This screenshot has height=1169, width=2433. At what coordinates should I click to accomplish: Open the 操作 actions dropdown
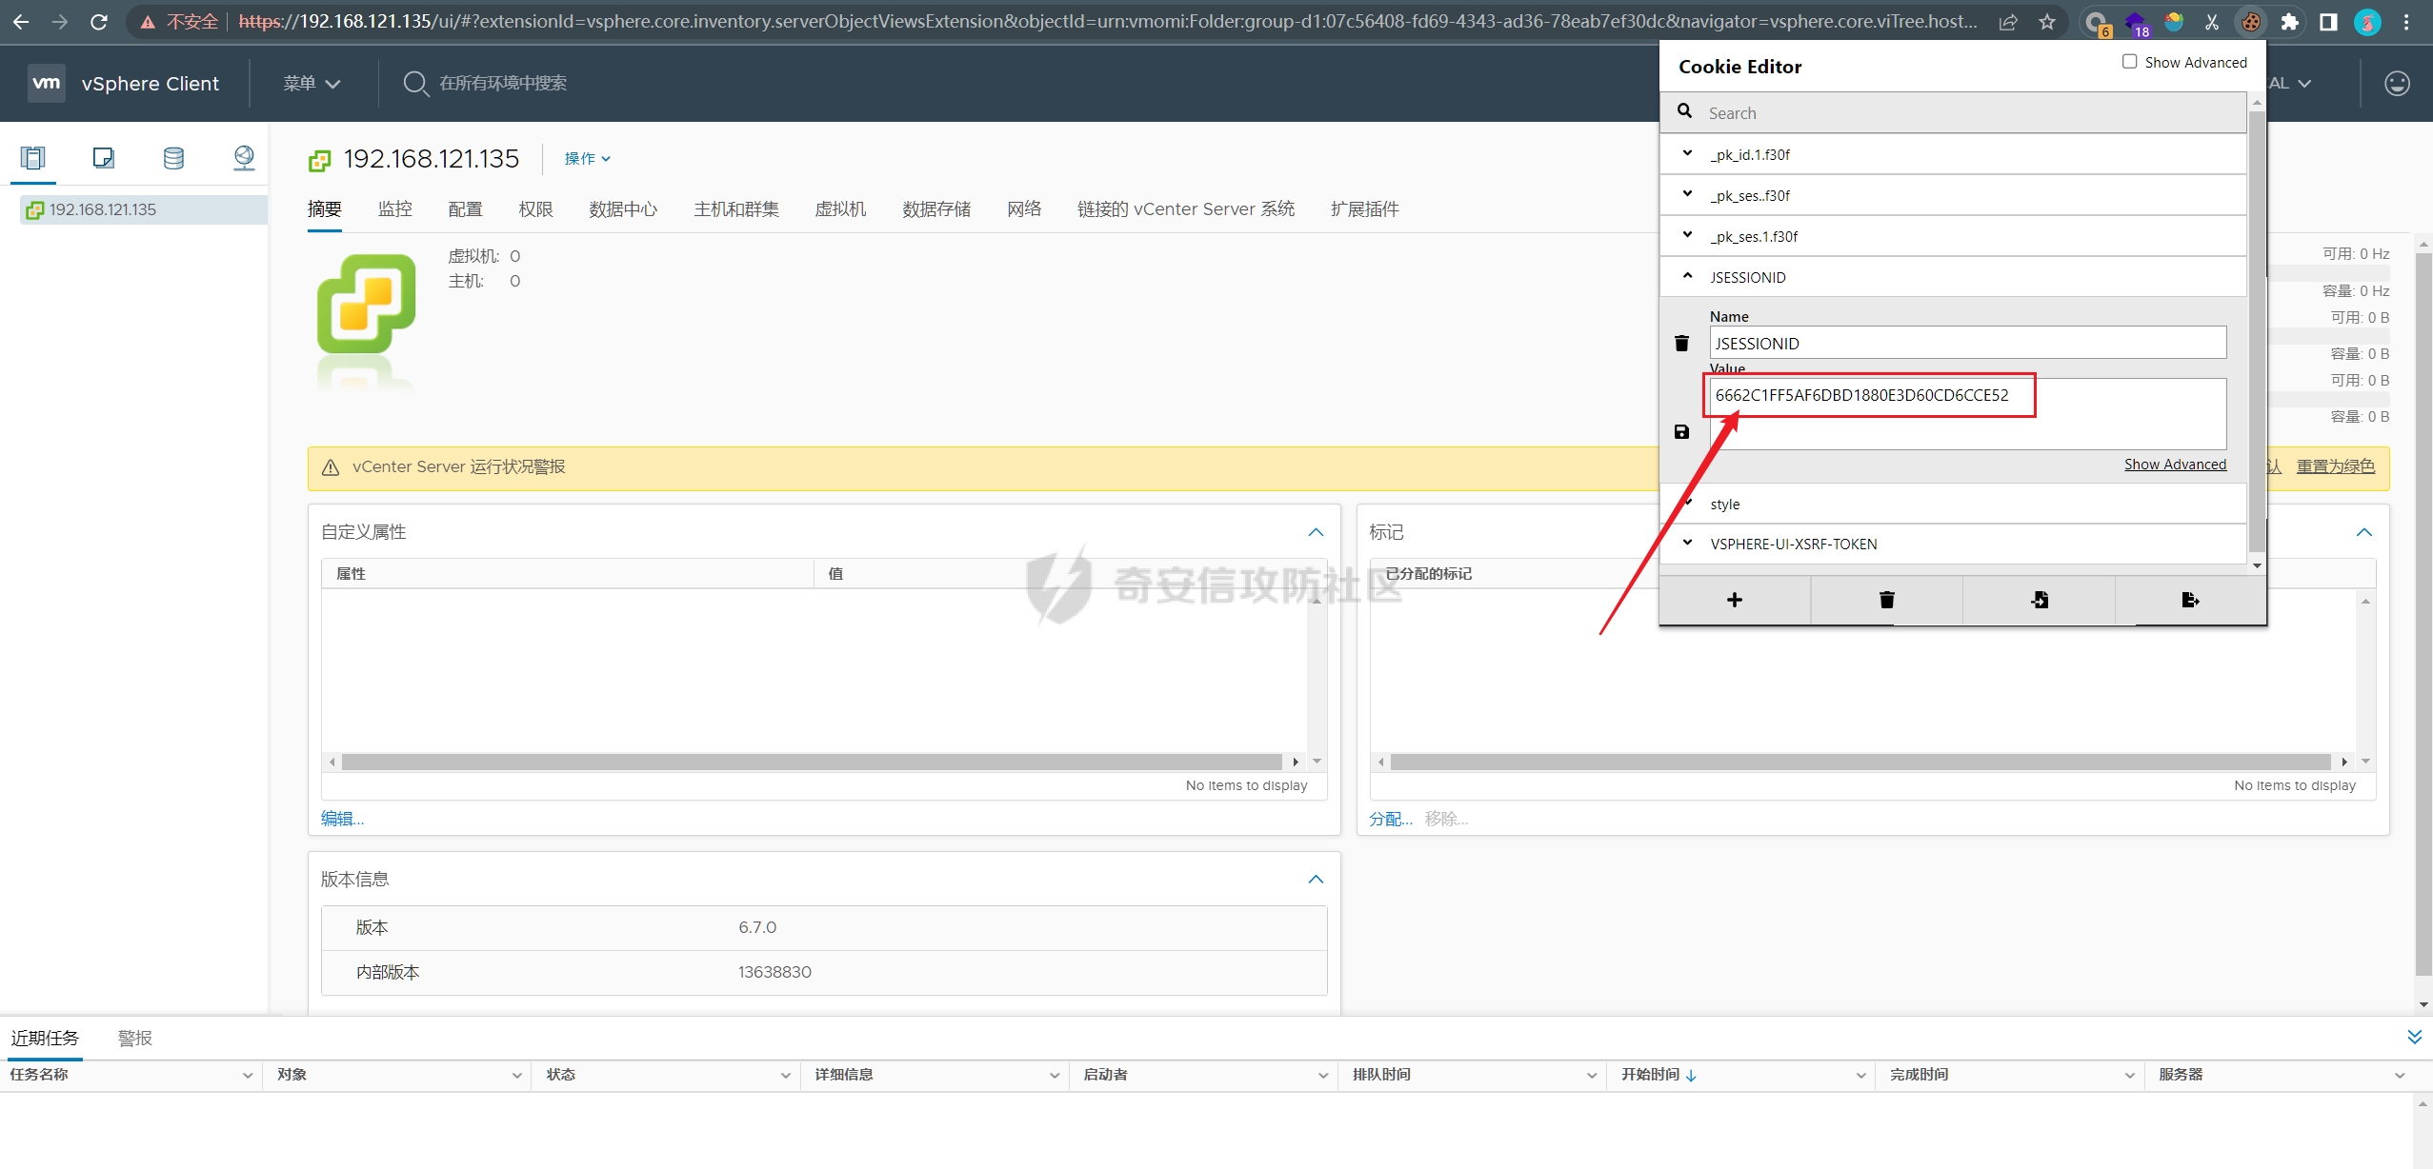587,159
